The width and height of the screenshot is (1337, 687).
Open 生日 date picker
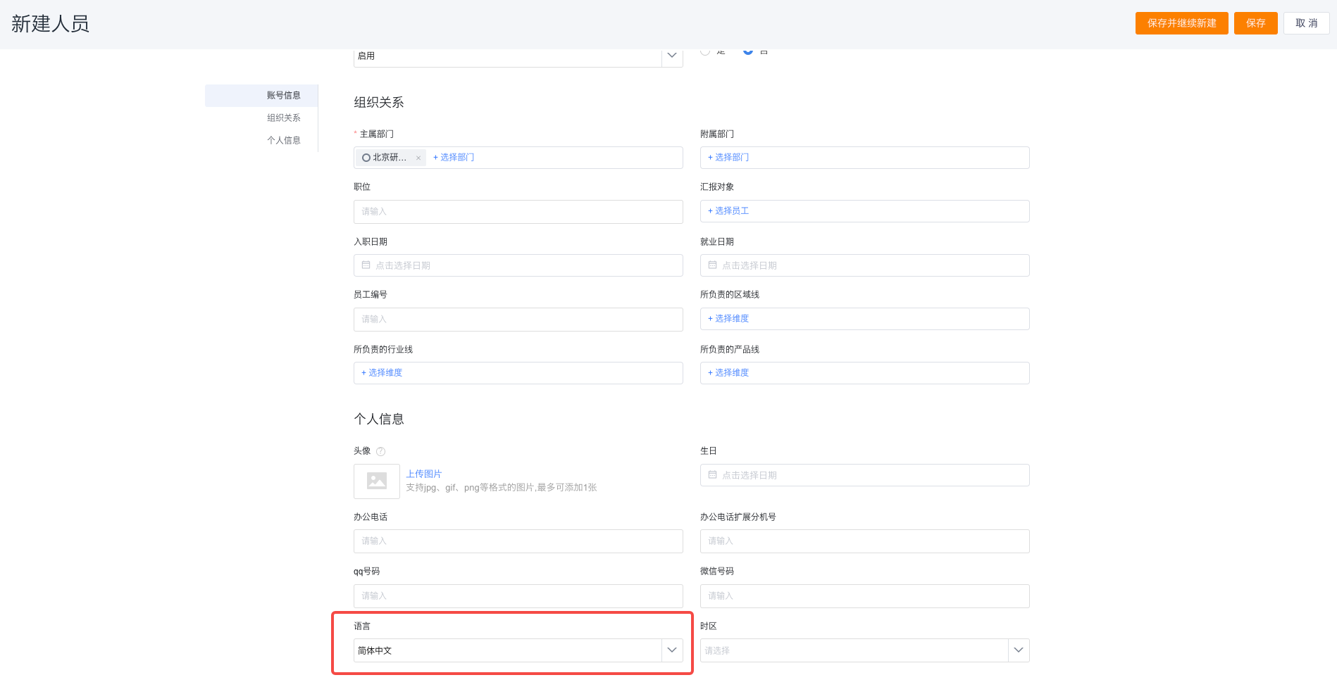click(865, 475)
